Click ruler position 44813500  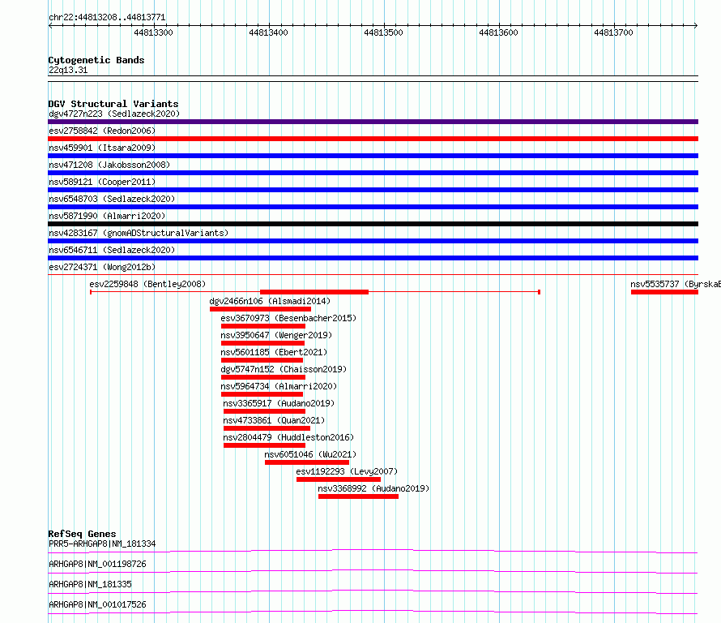point(383,32)
